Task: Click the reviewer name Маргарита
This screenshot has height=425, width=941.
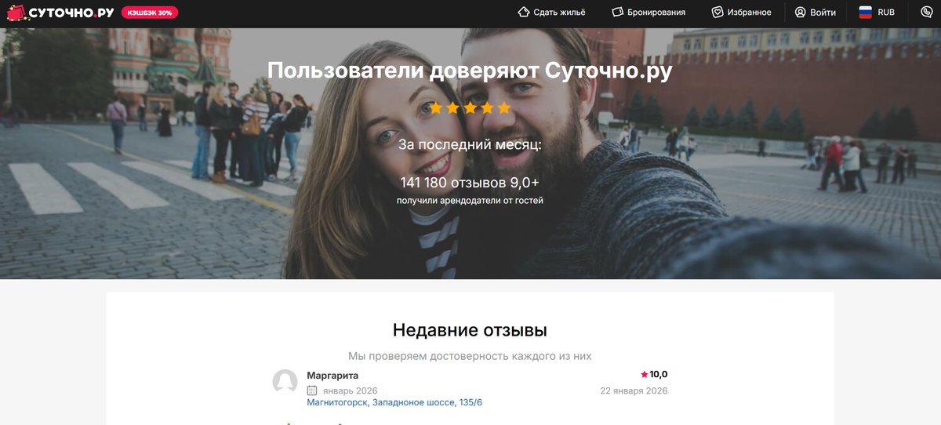Action: tap(332, 376)
